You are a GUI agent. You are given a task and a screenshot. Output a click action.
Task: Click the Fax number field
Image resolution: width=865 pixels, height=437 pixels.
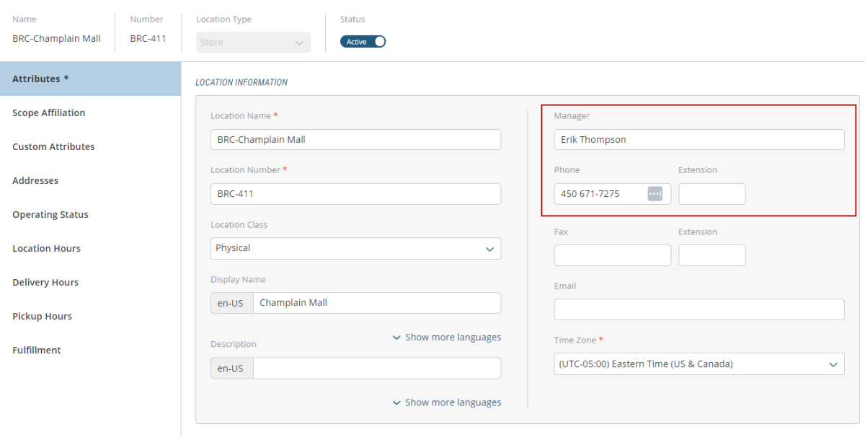click(x=612, y=255)
